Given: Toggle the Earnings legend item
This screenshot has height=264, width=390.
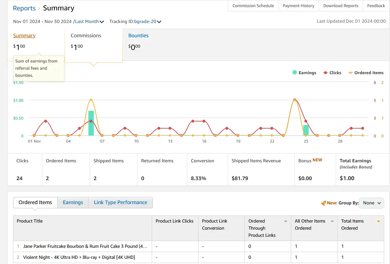Looking at the screenshot, I should coord(304,73).
